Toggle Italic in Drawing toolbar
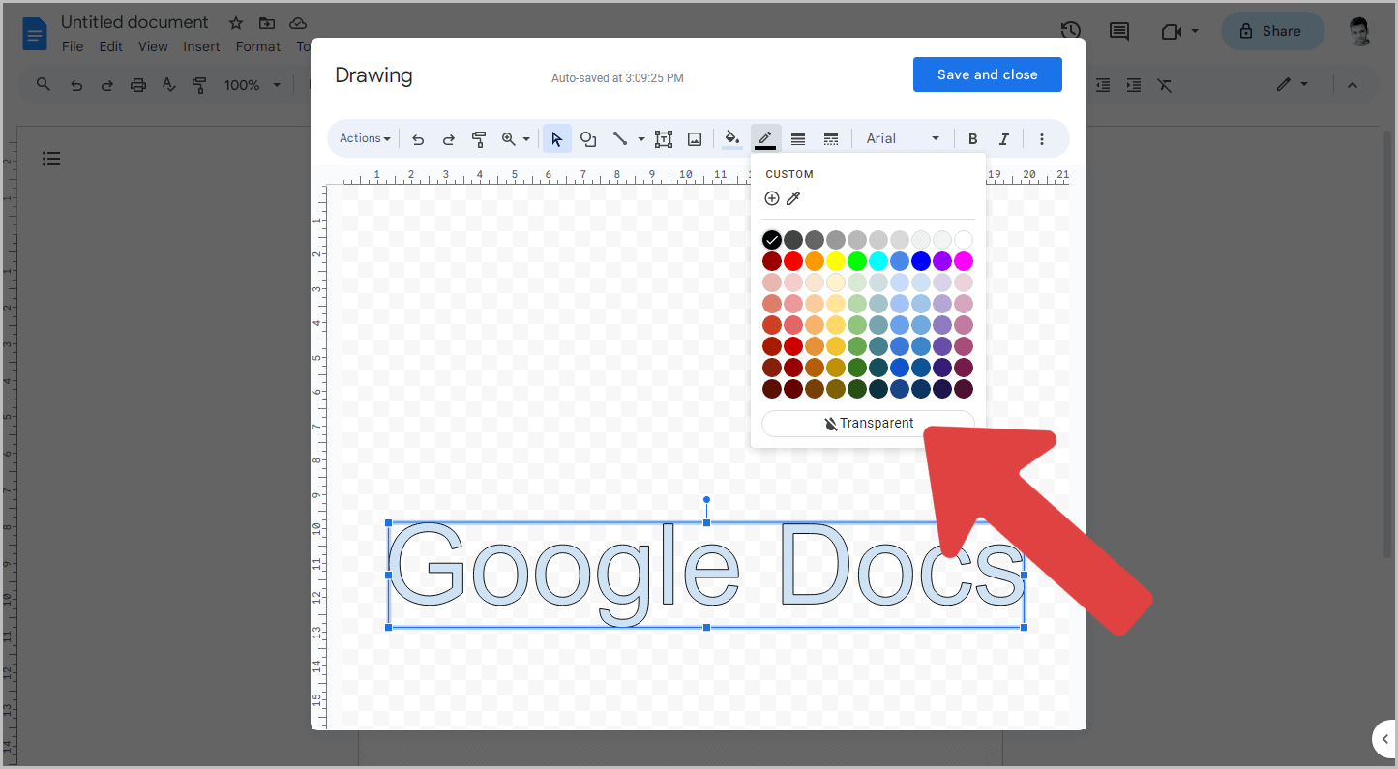This screenshot has height=769, width=1398. pos(1004,139)
